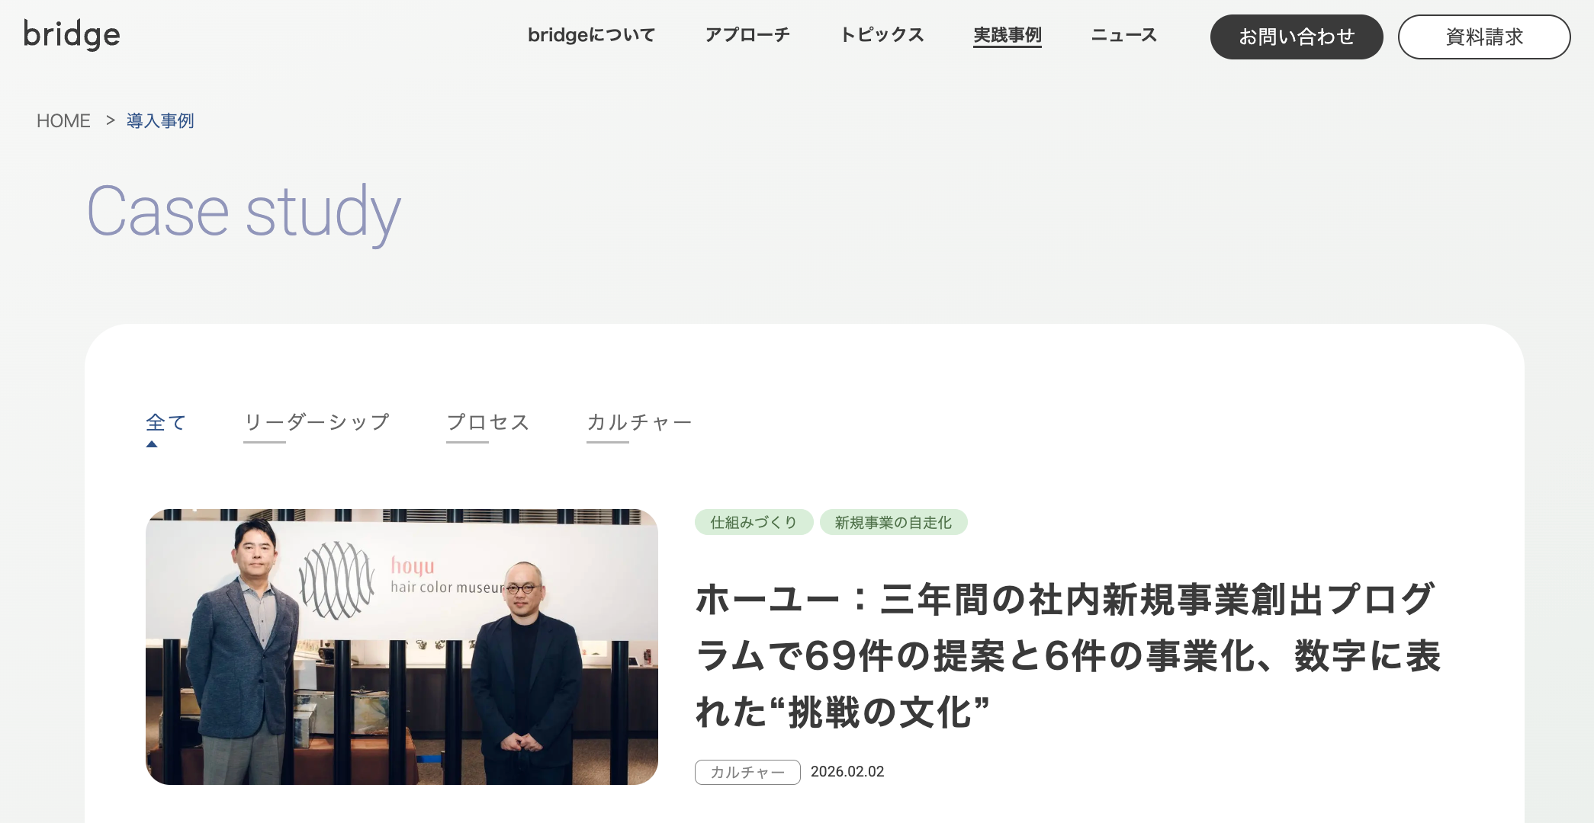
Task: Switch to the リーダーシップ filter tab
Action: click(317, 423)
